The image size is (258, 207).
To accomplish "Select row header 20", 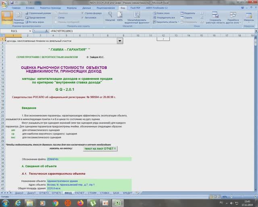I will [x=3, y=108].
